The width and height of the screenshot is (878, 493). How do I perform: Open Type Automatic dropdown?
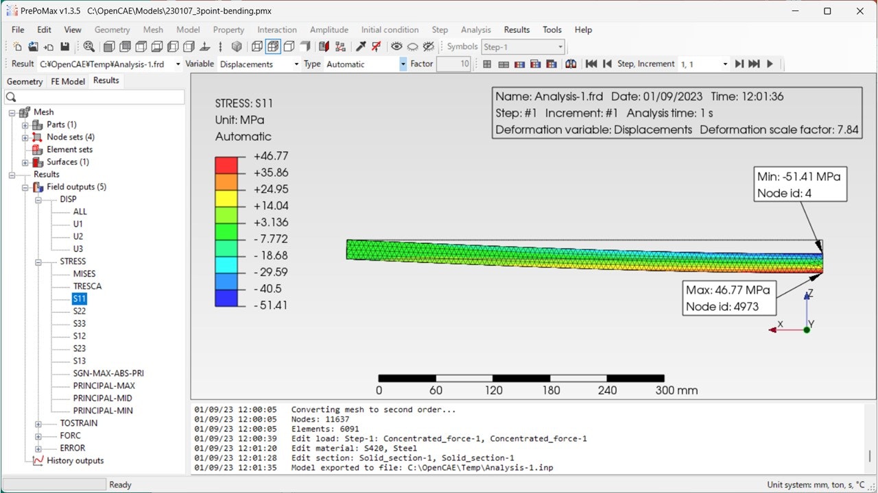[x=403, y=64]
